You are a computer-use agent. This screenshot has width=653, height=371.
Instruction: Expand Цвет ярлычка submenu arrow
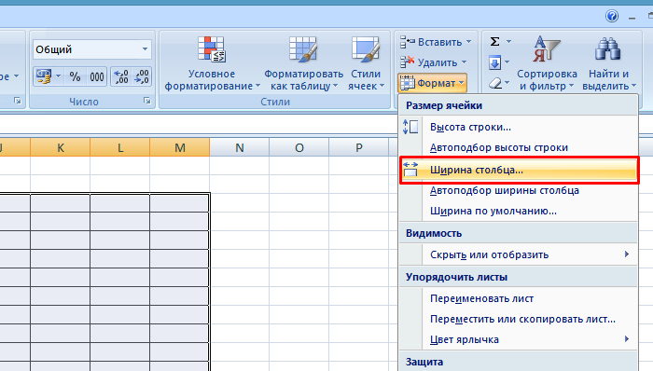[627, 339]
